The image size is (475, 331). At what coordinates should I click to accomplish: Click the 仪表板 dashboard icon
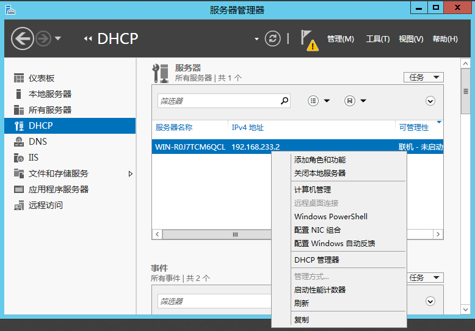click(19, 78)
